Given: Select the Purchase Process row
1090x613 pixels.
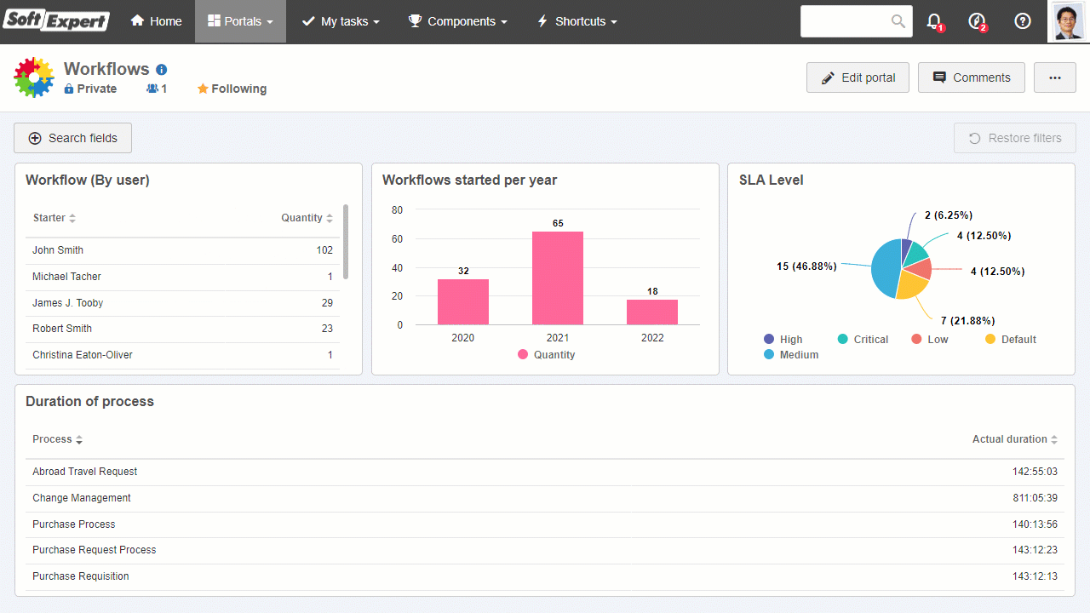Looking at the screenshot, I should click(x=545, y=524).
